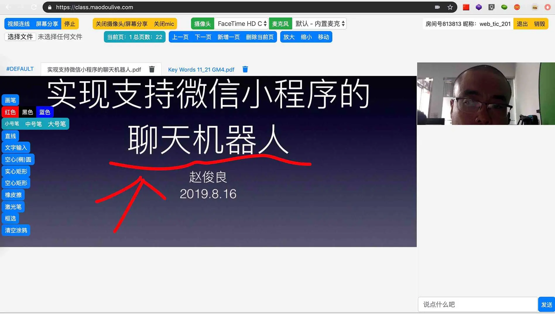Add a new page with 新增一页
The image size is (555, 314).
(x=229, y=37)
